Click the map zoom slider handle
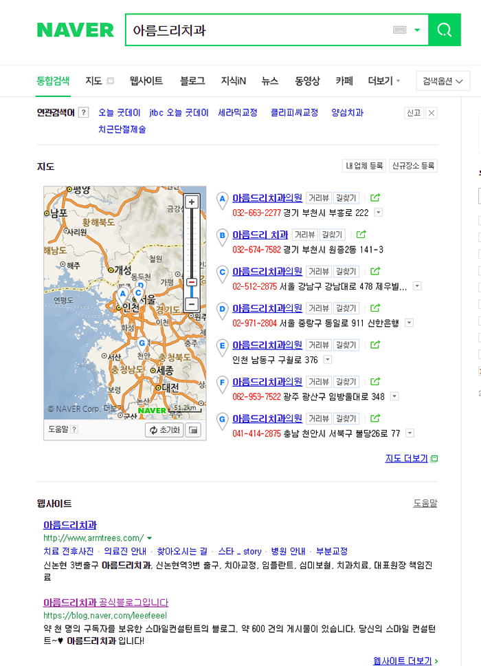The height and width of the screenshot is (666, 481). click(x=192, y=283)
